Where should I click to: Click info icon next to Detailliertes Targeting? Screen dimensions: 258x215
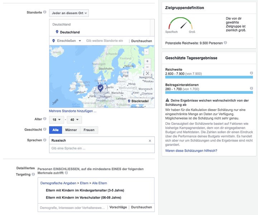point(33,174)
